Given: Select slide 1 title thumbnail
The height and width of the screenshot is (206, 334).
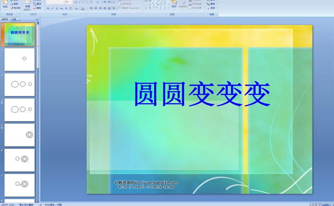Looking at the screenshot, I should tap(20, 35).
